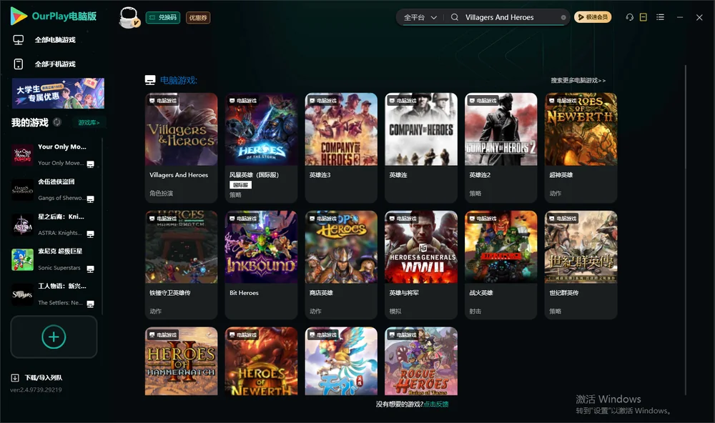Click PC icon on Your Only Move row
Screen dimensions: 715x423
click(90, 164)
